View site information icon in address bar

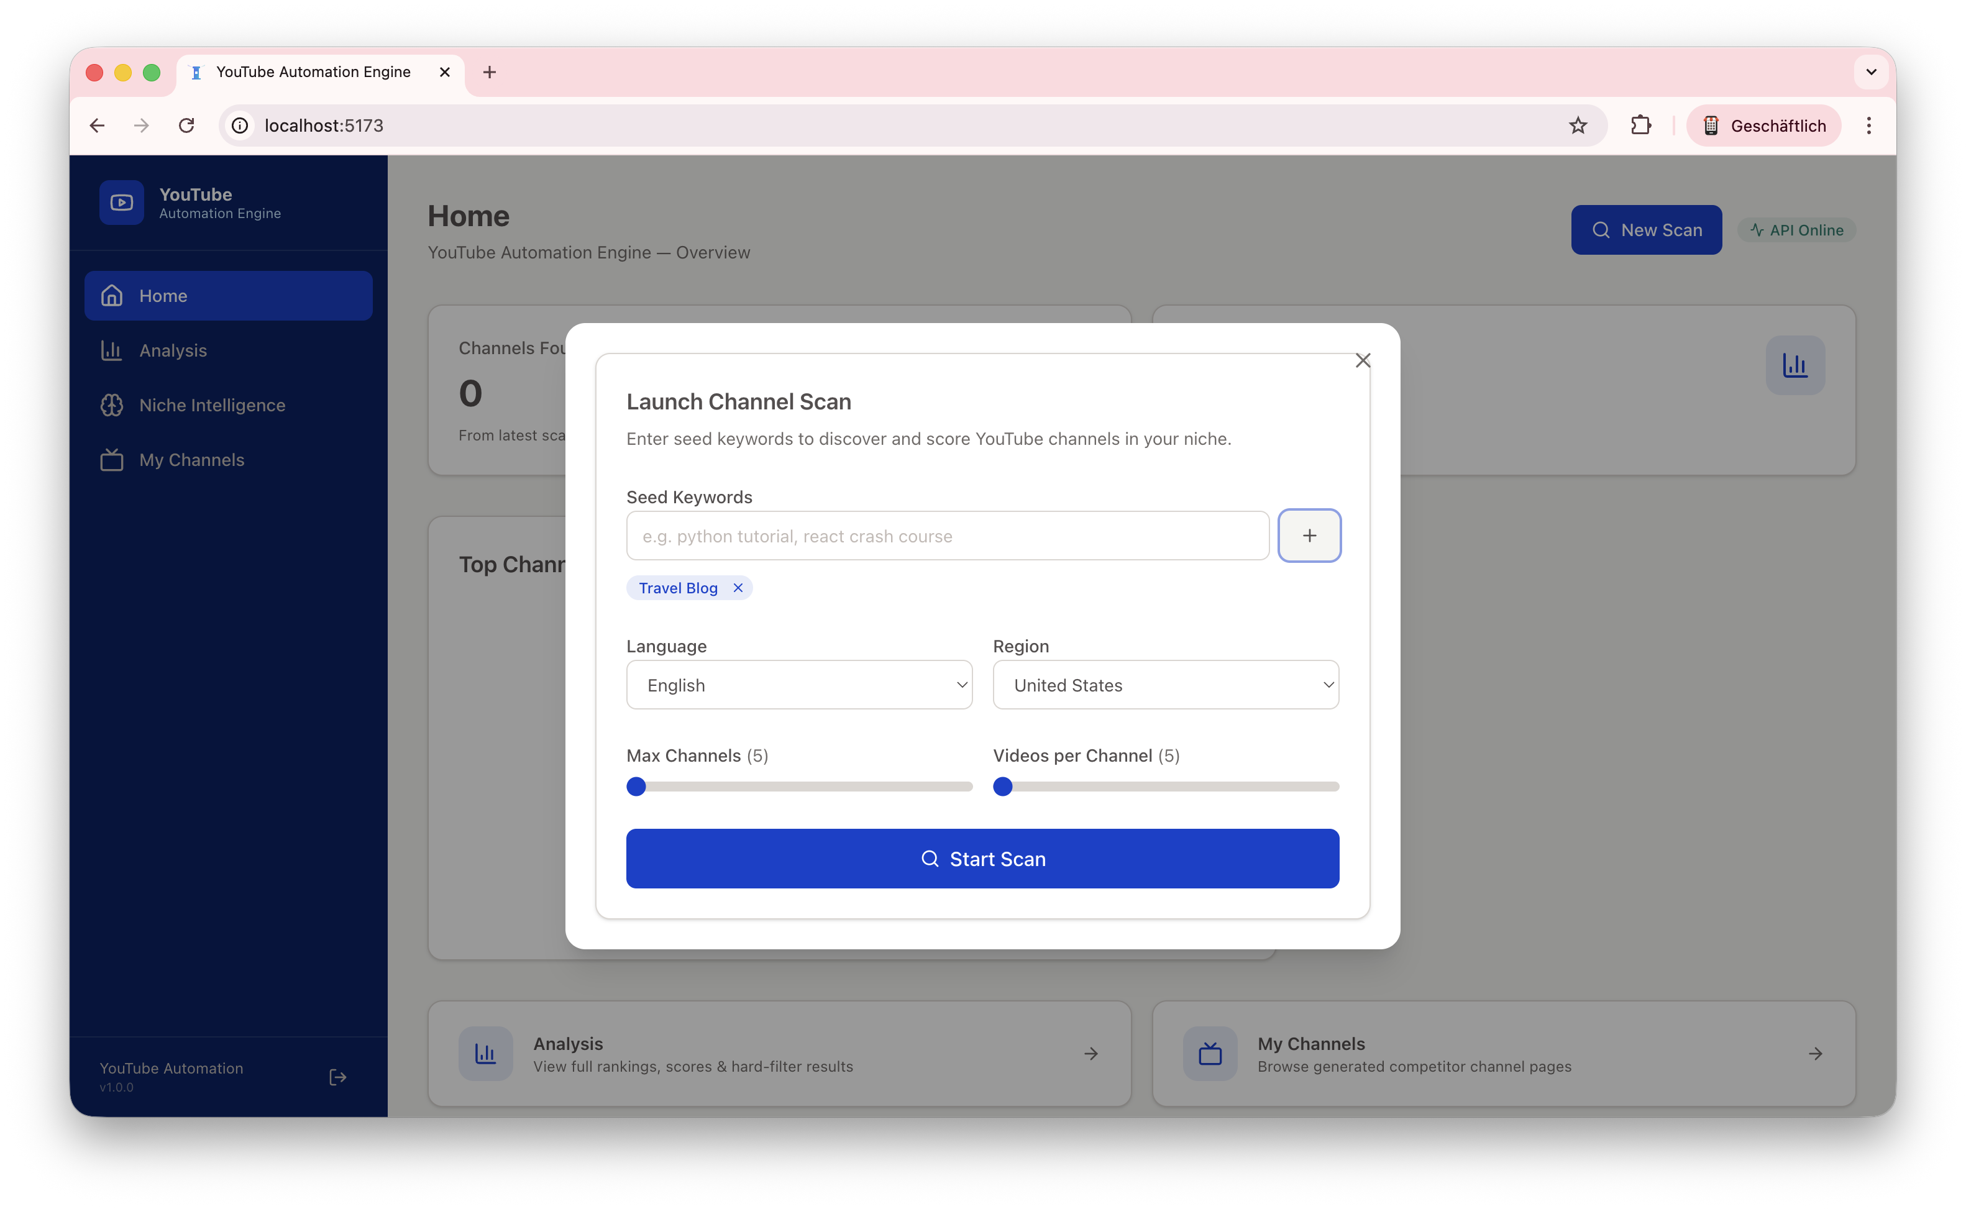pos(240,125)
